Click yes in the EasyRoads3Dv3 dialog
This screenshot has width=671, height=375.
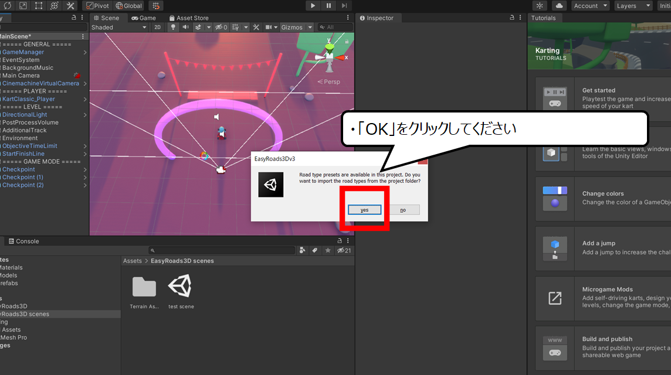(364, 210)
